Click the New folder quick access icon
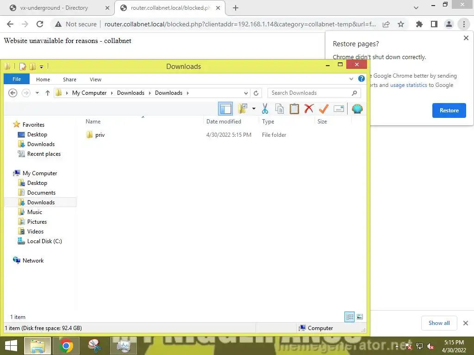 (32, 67)
